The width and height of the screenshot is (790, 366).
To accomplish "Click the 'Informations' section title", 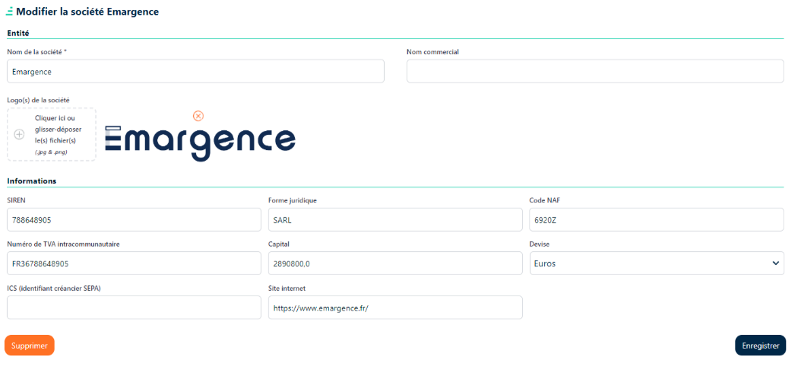I will pos(32,181).
